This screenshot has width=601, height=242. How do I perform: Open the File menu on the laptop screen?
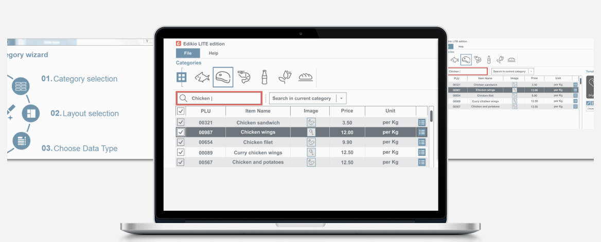188,53
